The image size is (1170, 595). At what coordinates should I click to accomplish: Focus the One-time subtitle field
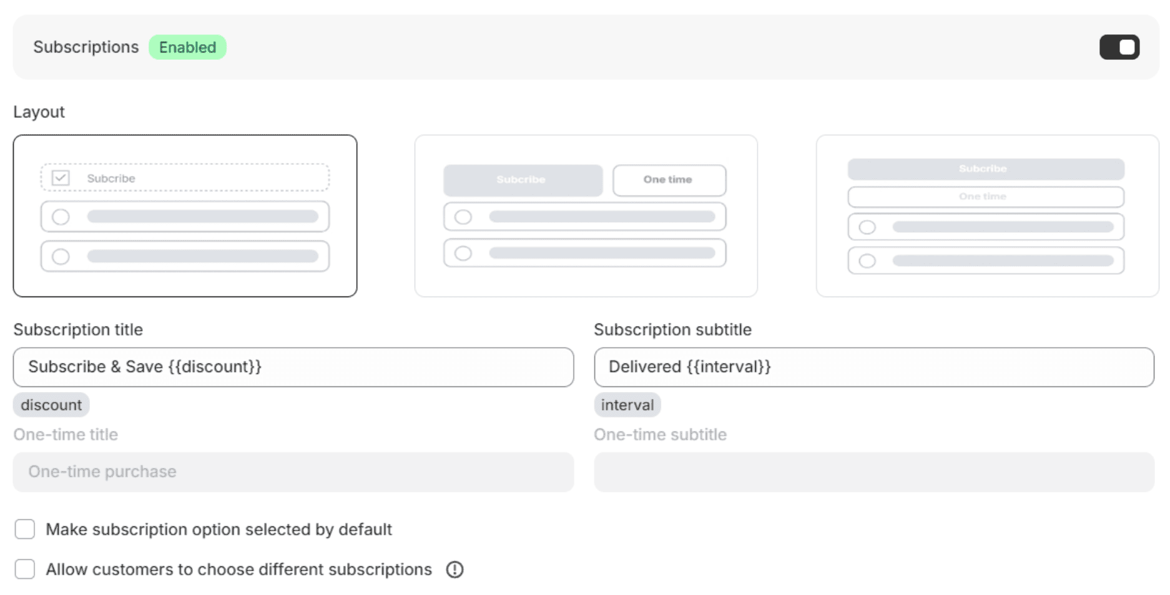tap(874, 472)
